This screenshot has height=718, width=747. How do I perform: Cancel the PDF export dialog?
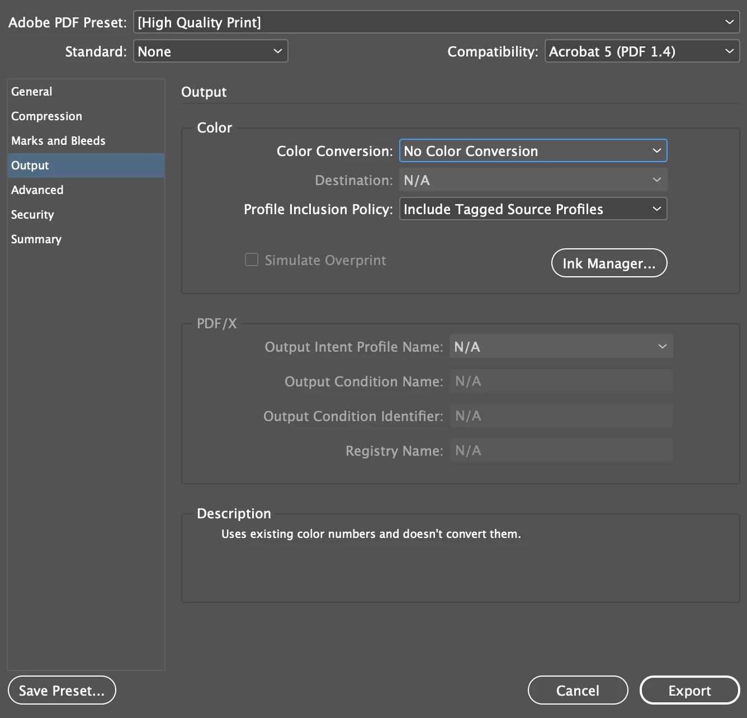[x=578, y=690]
